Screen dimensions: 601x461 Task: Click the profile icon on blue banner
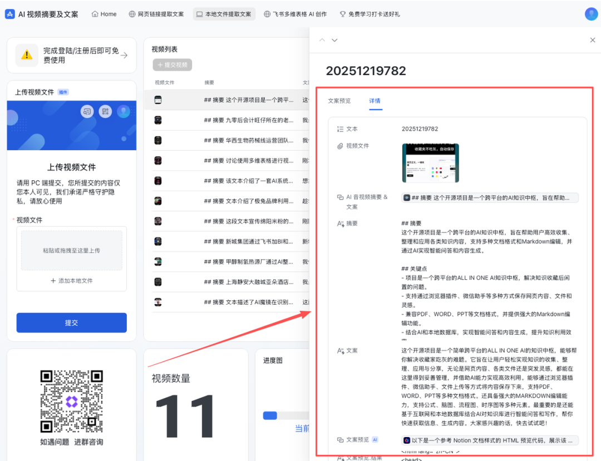click(124, 111)
